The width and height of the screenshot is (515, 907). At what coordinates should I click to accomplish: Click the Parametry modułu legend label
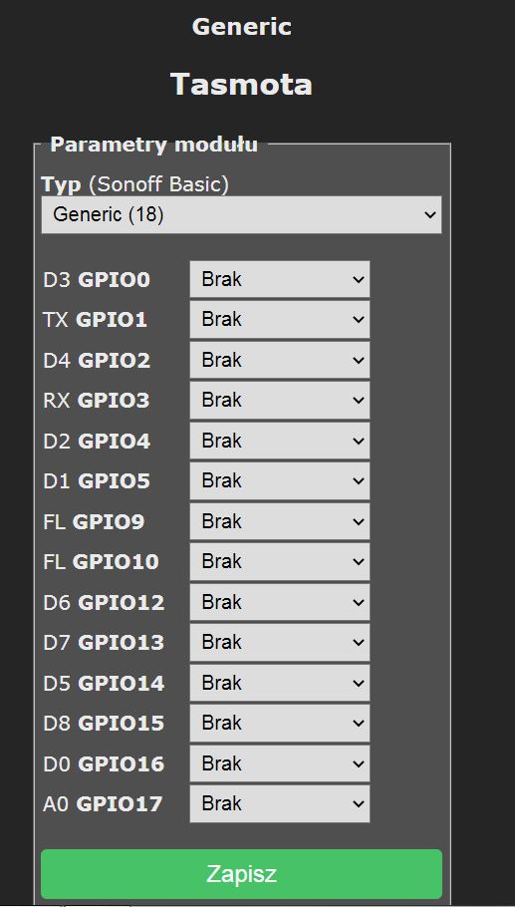tap(153, 145)
